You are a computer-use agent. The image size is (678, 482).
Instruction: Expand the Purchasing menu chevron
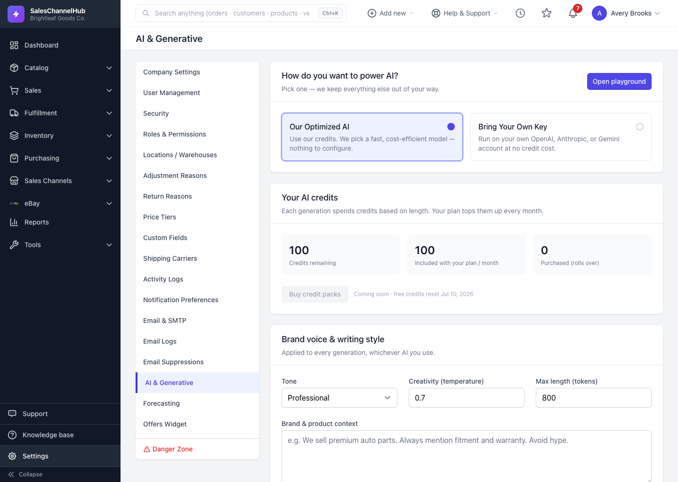tap(109, 158)
